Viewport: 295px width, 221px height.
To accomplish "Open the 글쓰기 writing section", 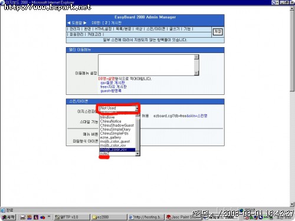I will (174, 29).
